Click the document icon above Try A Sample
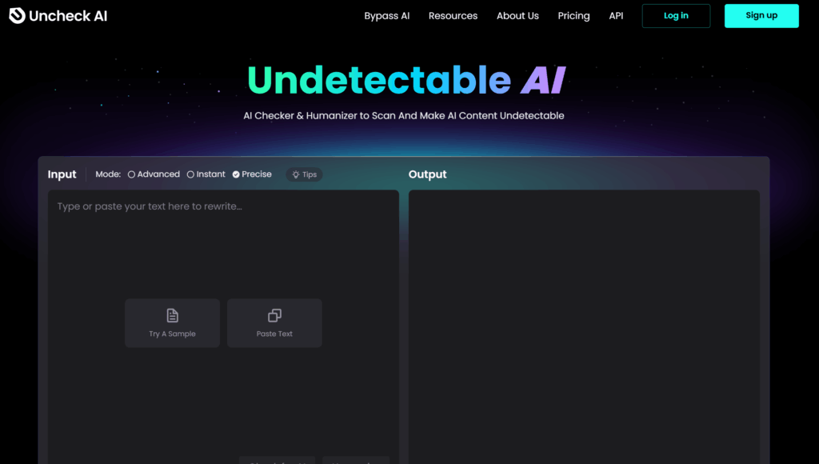This screenshot has height=464, width=819. pyautogui.click(x=172, y=314)
